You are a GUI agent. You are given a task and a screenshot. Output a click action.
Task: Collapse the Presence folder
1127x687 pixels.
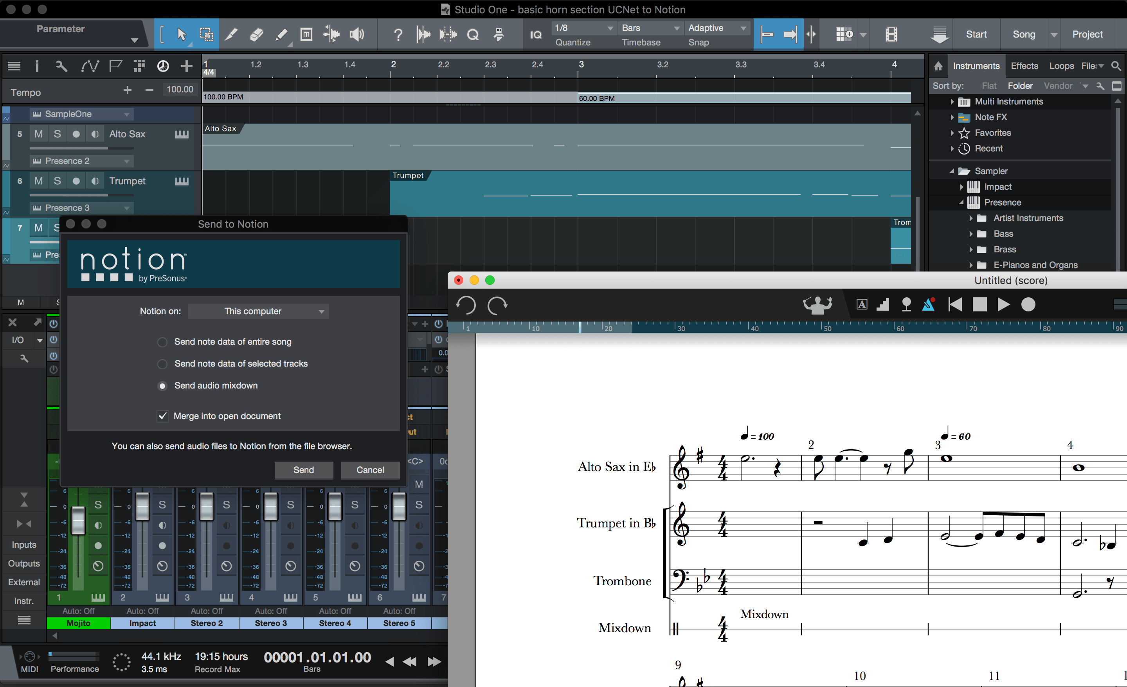(x=961, y=203)
